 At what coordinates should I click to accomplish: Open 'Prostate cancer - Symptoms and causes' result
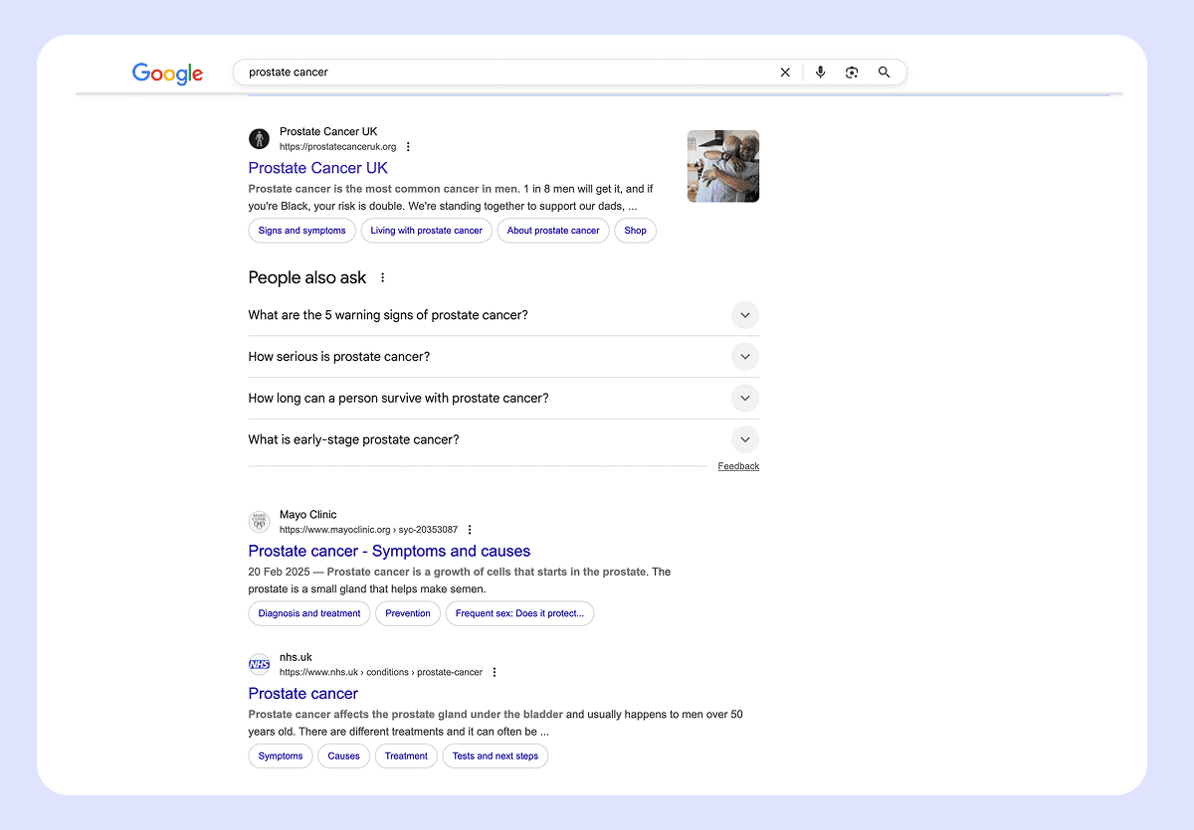pos(389,551)
